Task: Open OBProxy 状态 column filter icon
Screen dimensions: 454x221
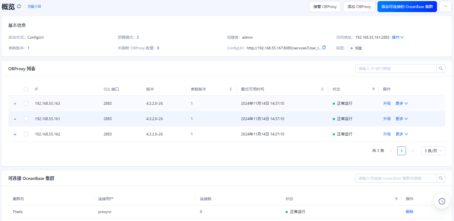Action: 373,89
